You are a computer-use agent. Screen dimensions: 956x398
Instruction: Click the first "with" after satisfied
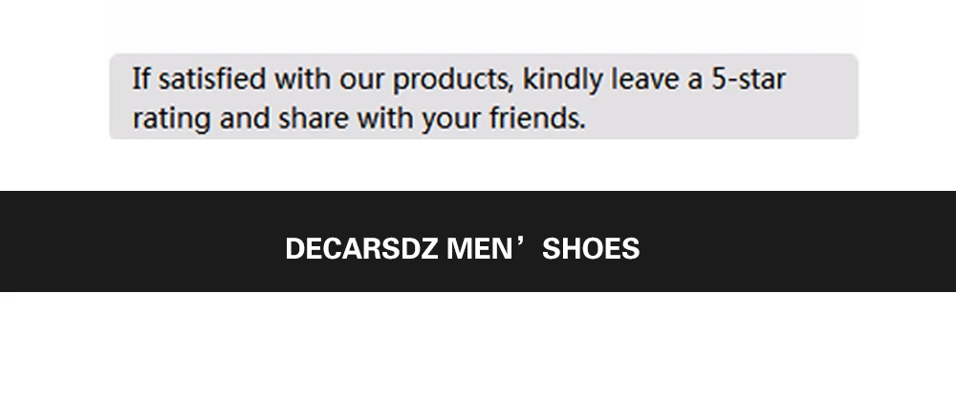pyautogui.click(x=302, y=79)
